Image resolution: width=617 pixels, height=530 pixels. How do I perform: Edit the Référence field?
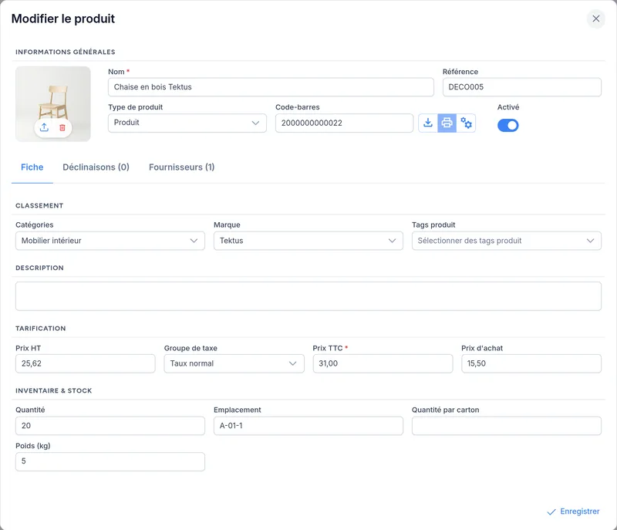pos(522,87)
